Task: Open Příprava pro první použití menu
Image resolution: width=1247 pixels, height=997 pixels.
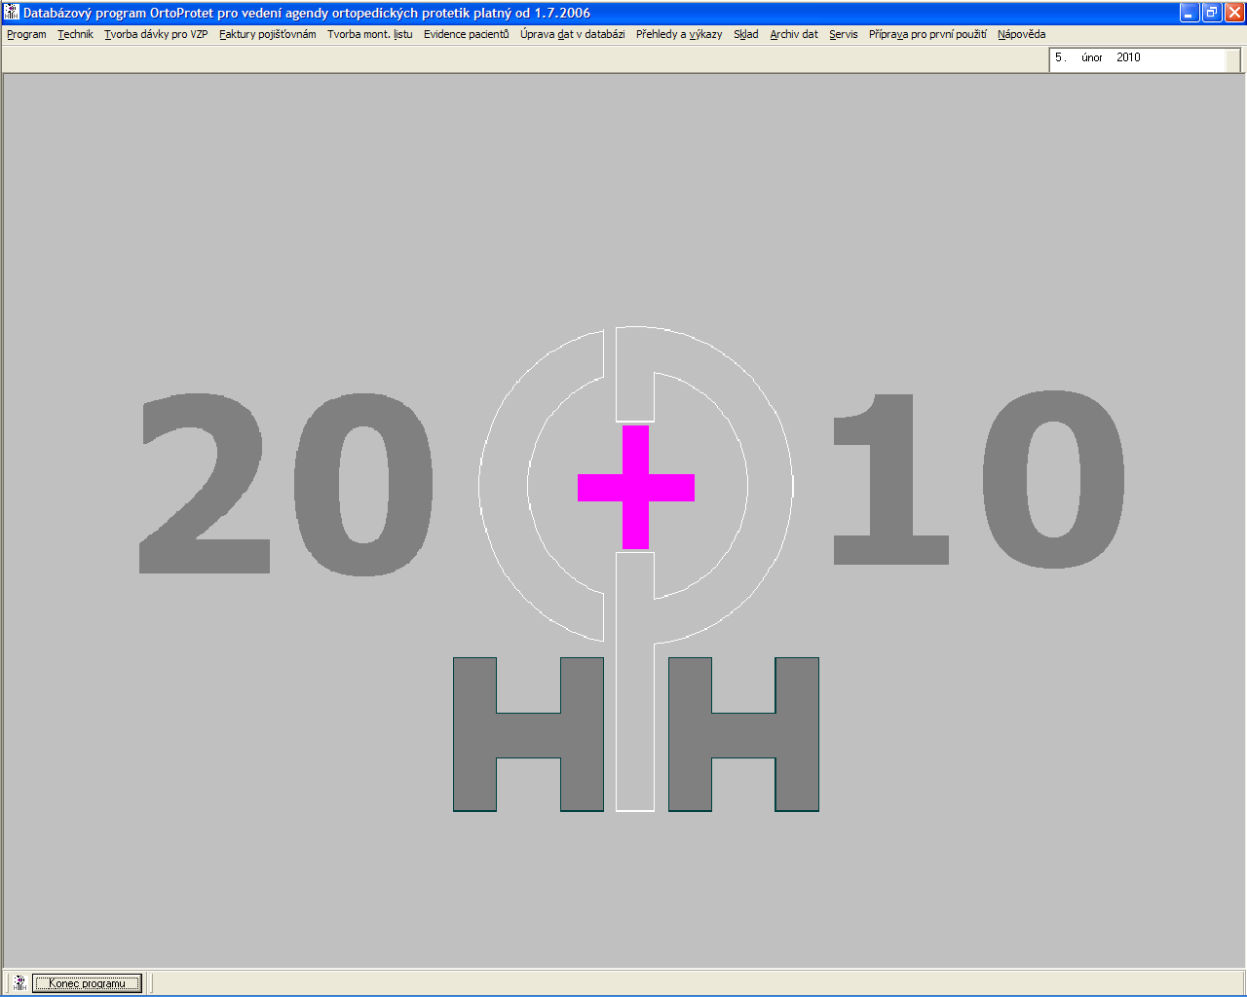Action: click(x=927, y=34)
